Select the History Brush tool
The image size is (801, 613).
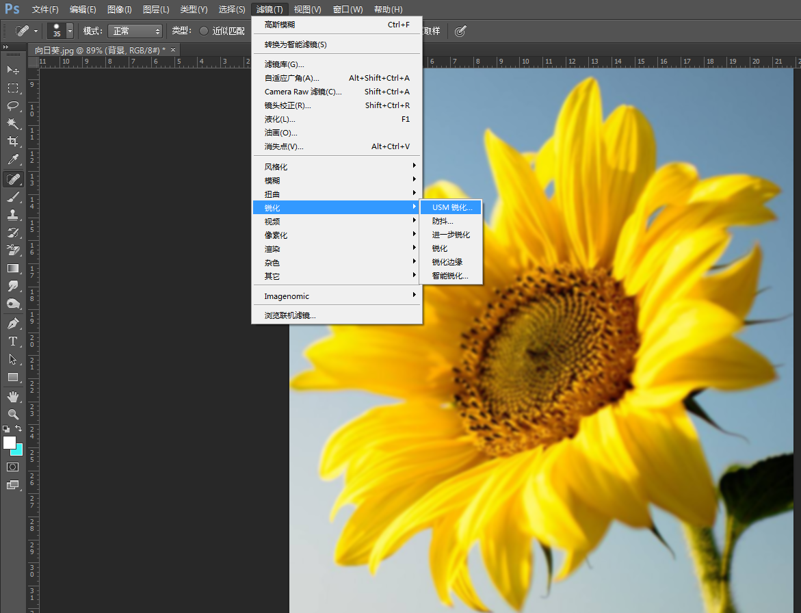(x=13, y=233)
